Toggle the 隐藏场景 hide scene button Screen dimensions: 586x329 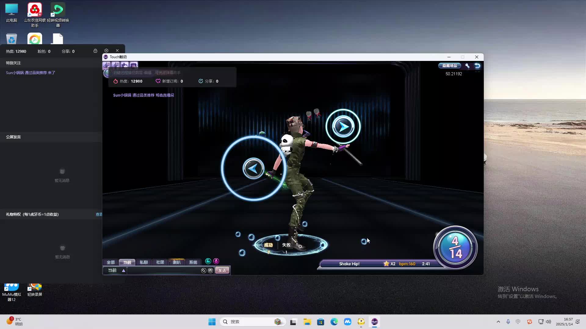[450, 65]
